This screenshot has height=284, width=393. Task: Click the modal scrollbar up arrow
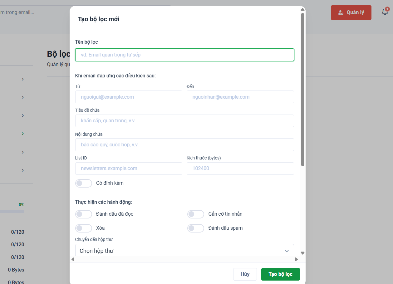coord(302,10)
